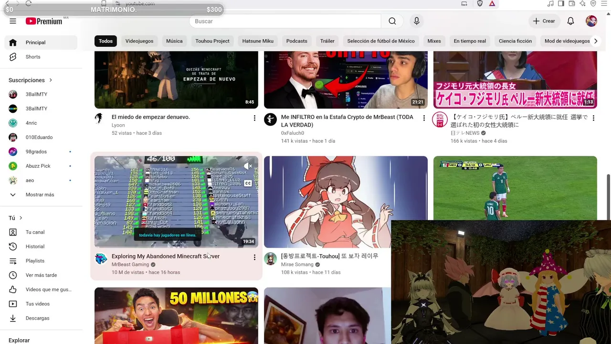Open the Brave VPN shield icon
The height and width of the screenshot is (344, 611).
pyautogui.click(x=593, y=3)
